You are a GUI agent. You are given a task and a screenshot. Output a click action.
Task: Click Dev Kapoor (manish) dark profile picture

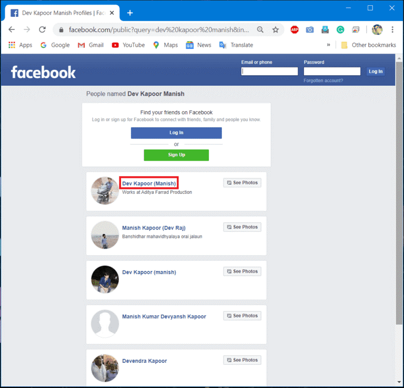pyautogui.click(x=105, y=279)
